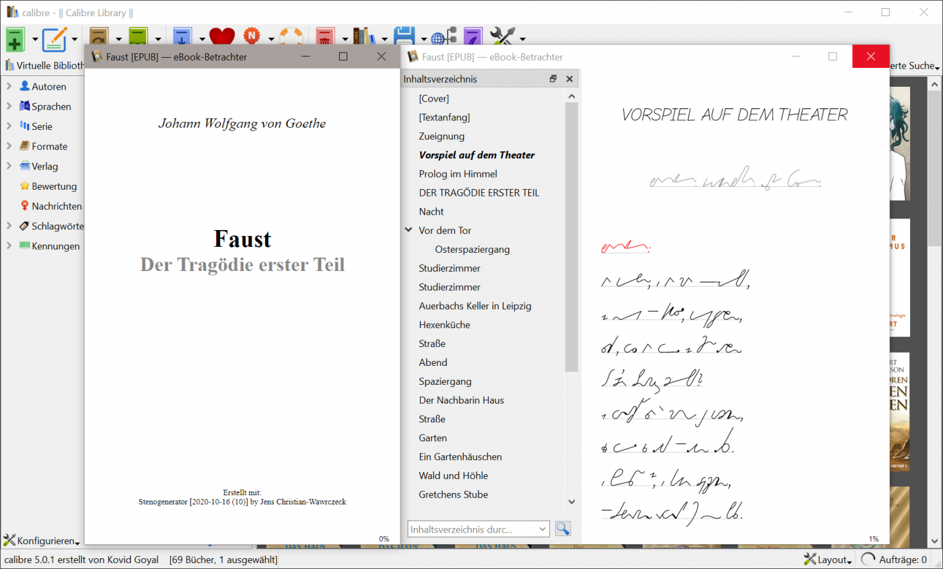This screenshot has height=569, width=943.
Task: Open Wald und Höhle chapter
Action: pos(453,475)
